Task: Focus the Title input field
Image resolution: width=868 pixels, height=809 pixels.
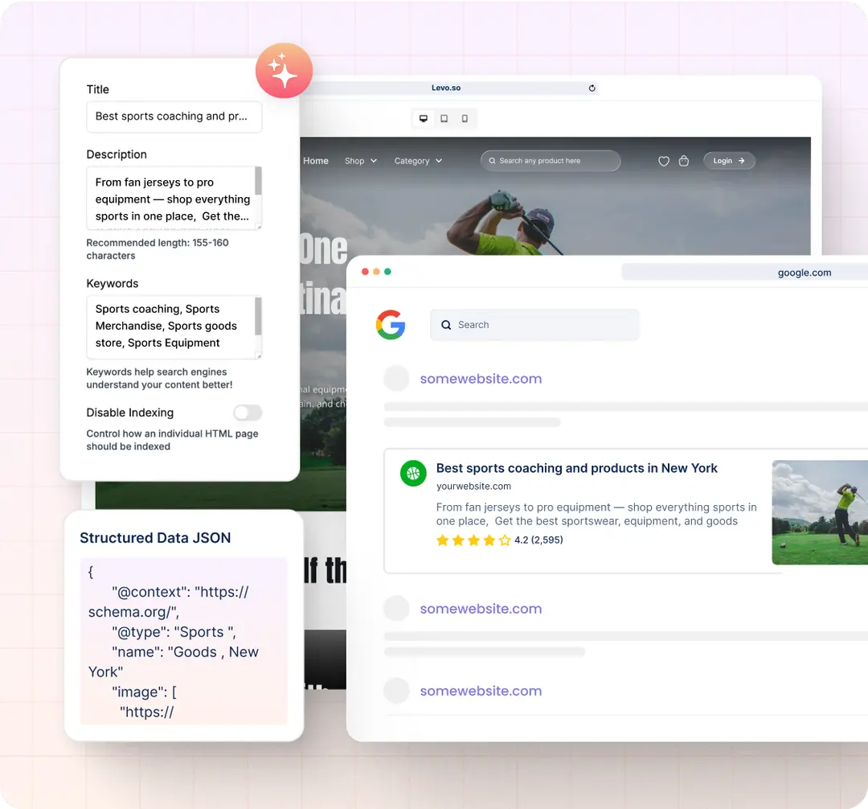Action: (x=174, y=117)
